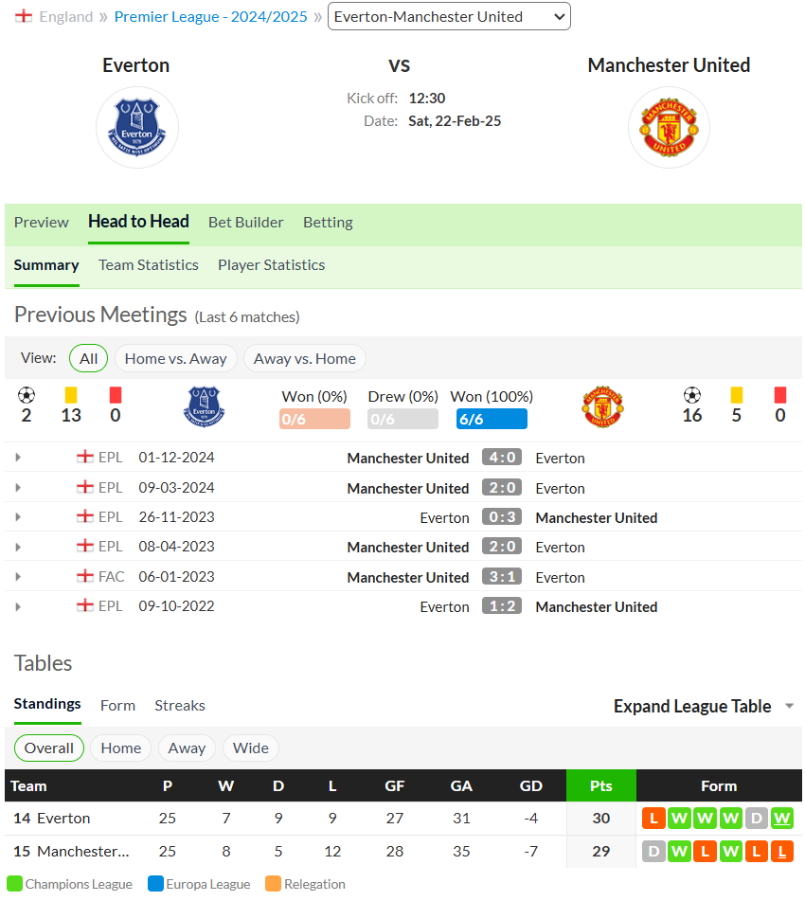Switch to Team Statistics sub-tab
The image size is (805, 901).
[x=149, y=265]
